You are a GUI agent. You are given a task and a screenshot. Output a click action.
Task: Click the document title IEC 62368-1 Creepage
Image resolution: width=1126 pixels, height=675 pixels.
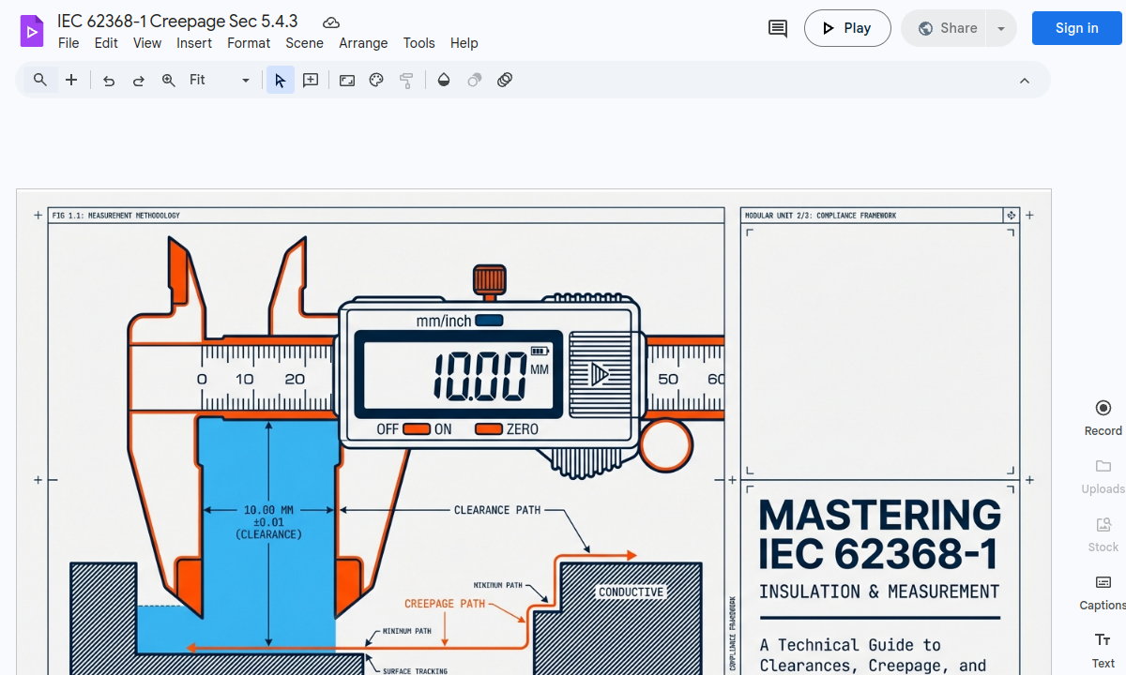point(177,22)
